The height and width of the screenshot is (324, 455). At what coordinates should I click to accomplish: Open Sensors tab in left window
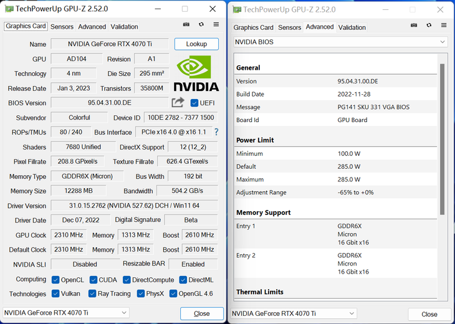point(62,27)
